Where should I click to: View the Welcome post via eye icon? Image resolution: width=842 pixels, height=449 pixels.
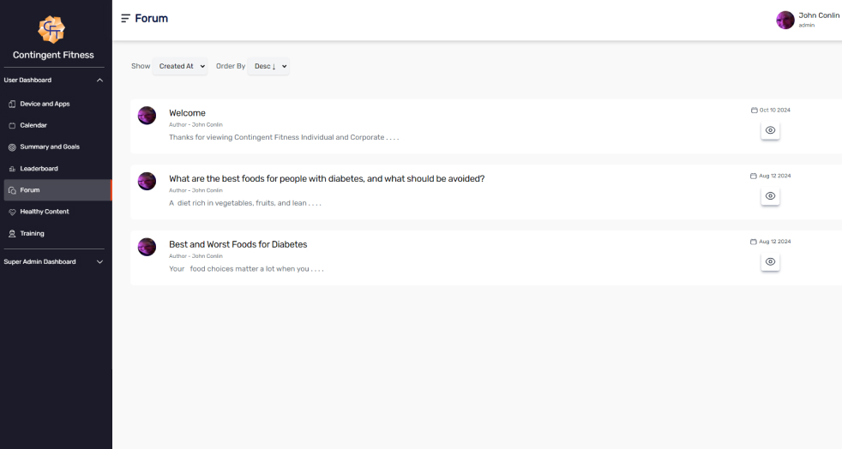(770, 130)
